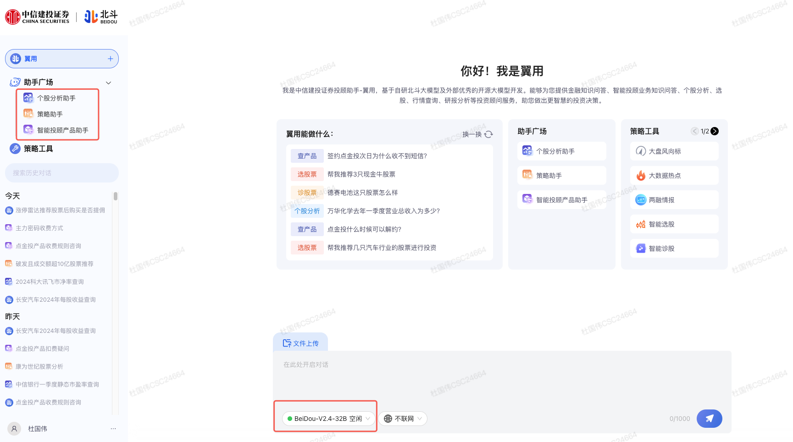Click the 搜索历史对话 search field
Image resolution: width=793 pixels, height=442 pixels.
[62, 173]
